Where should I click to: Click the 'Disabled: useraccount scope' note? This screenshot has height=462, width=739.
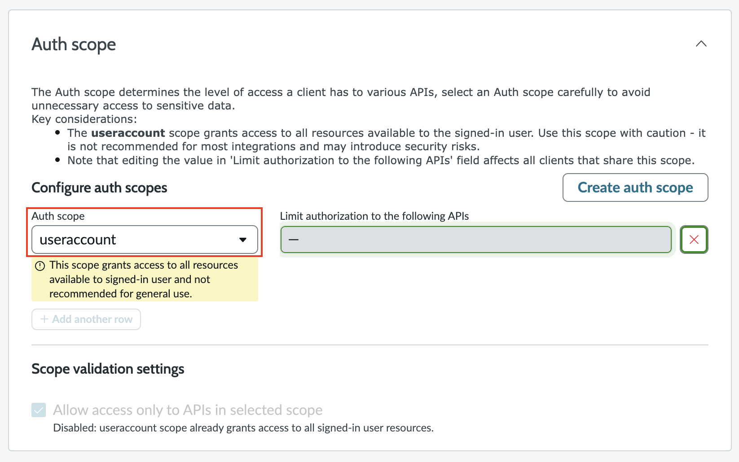pos(243,427)
